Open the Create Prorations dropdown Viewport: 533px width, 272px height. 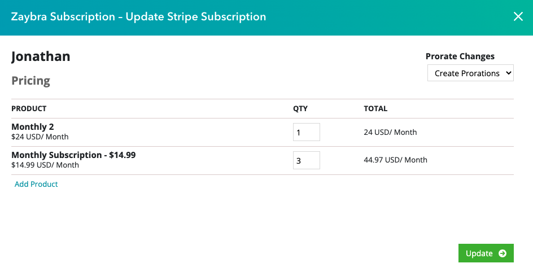coord(470,73)
